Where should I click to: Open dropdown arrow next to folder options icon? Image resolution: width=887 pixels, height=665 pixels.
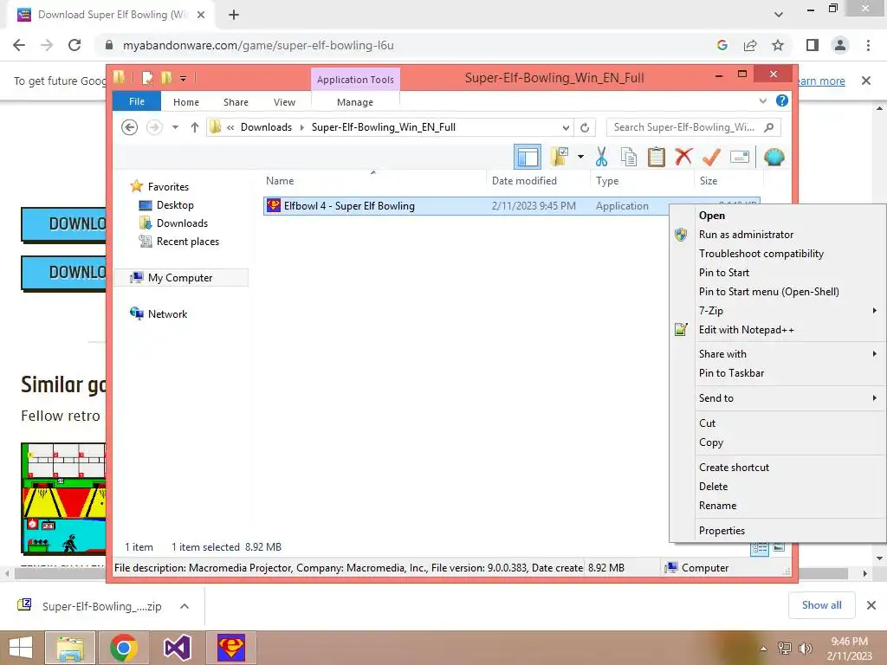tap(580, 157)
